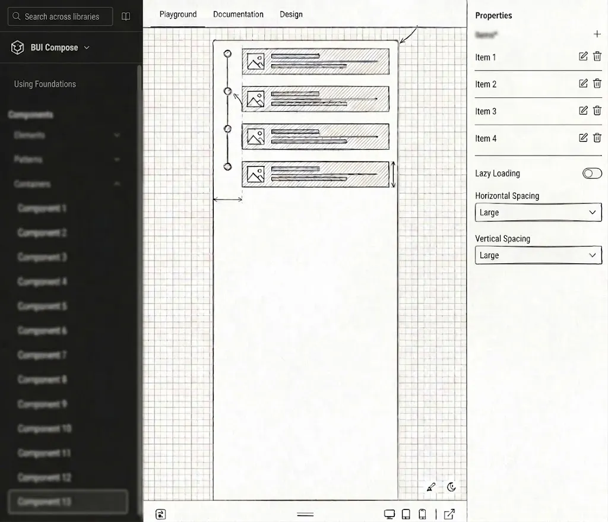Viewport: 608px width, 522px height.
Task: Edit Item 2
Action: (583, 83)
